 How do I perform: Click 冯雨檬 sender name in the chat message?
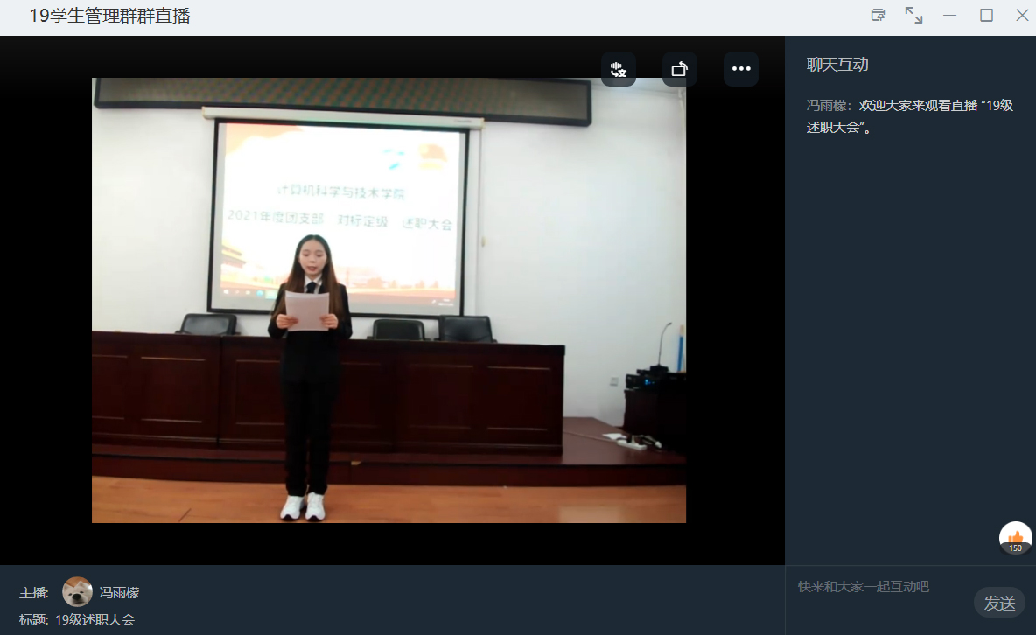(x=828, y=106)
